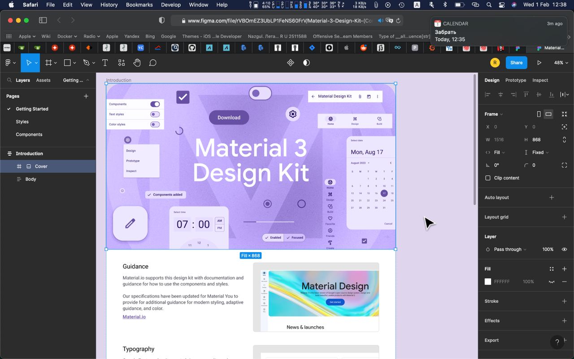Image resolution: width=574 pixels, height=359 pixels.
Task: Select the Hand tool
Action: tap(137, 63)
